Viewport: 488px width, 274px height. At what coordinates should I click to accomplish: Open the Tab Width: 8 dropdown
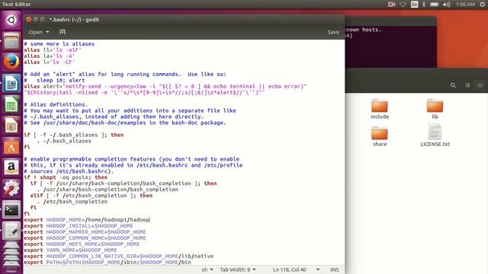[x=238, y=269]
